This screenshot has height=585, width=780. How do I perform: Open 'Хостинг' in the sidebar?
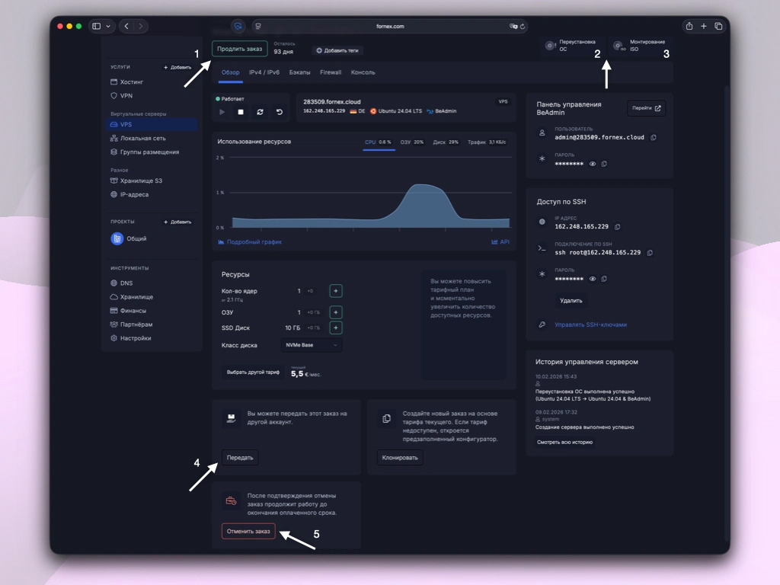pos(131,82)
